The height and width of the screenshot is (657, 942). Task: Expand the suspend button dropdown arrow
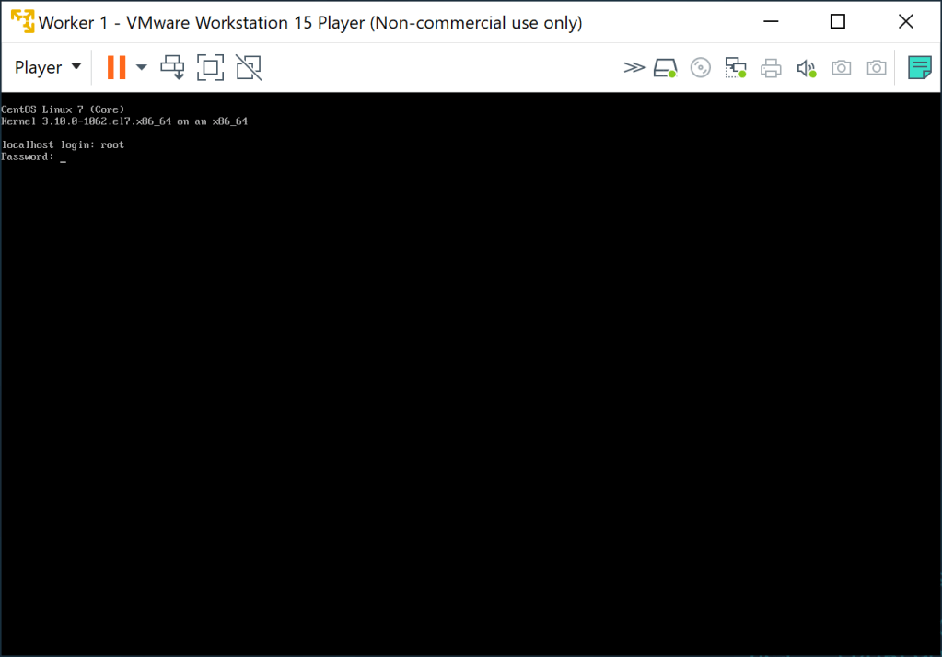[x=140, y=66]
